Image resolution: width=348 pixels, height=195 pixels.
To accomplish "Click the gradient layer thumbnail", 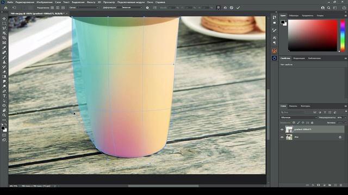I will 289,129.
